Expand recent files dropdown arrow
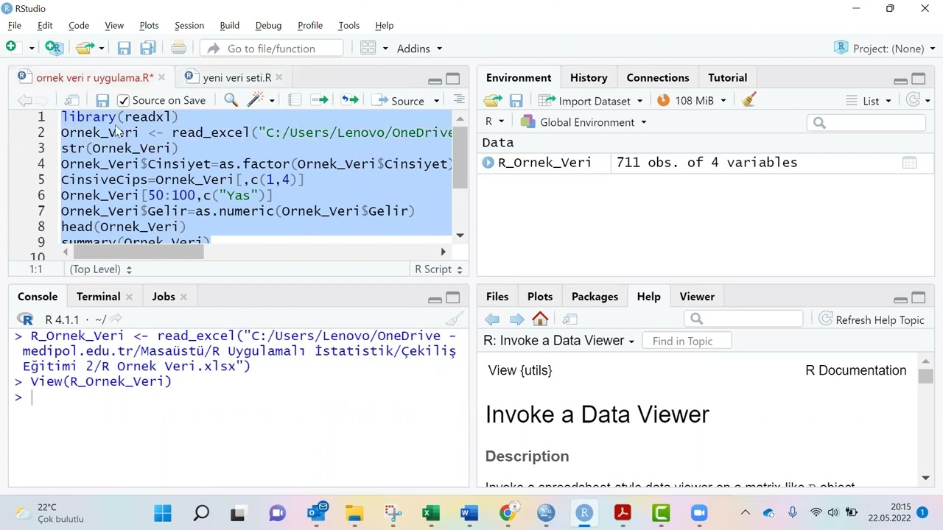 [x=101, y=49]
